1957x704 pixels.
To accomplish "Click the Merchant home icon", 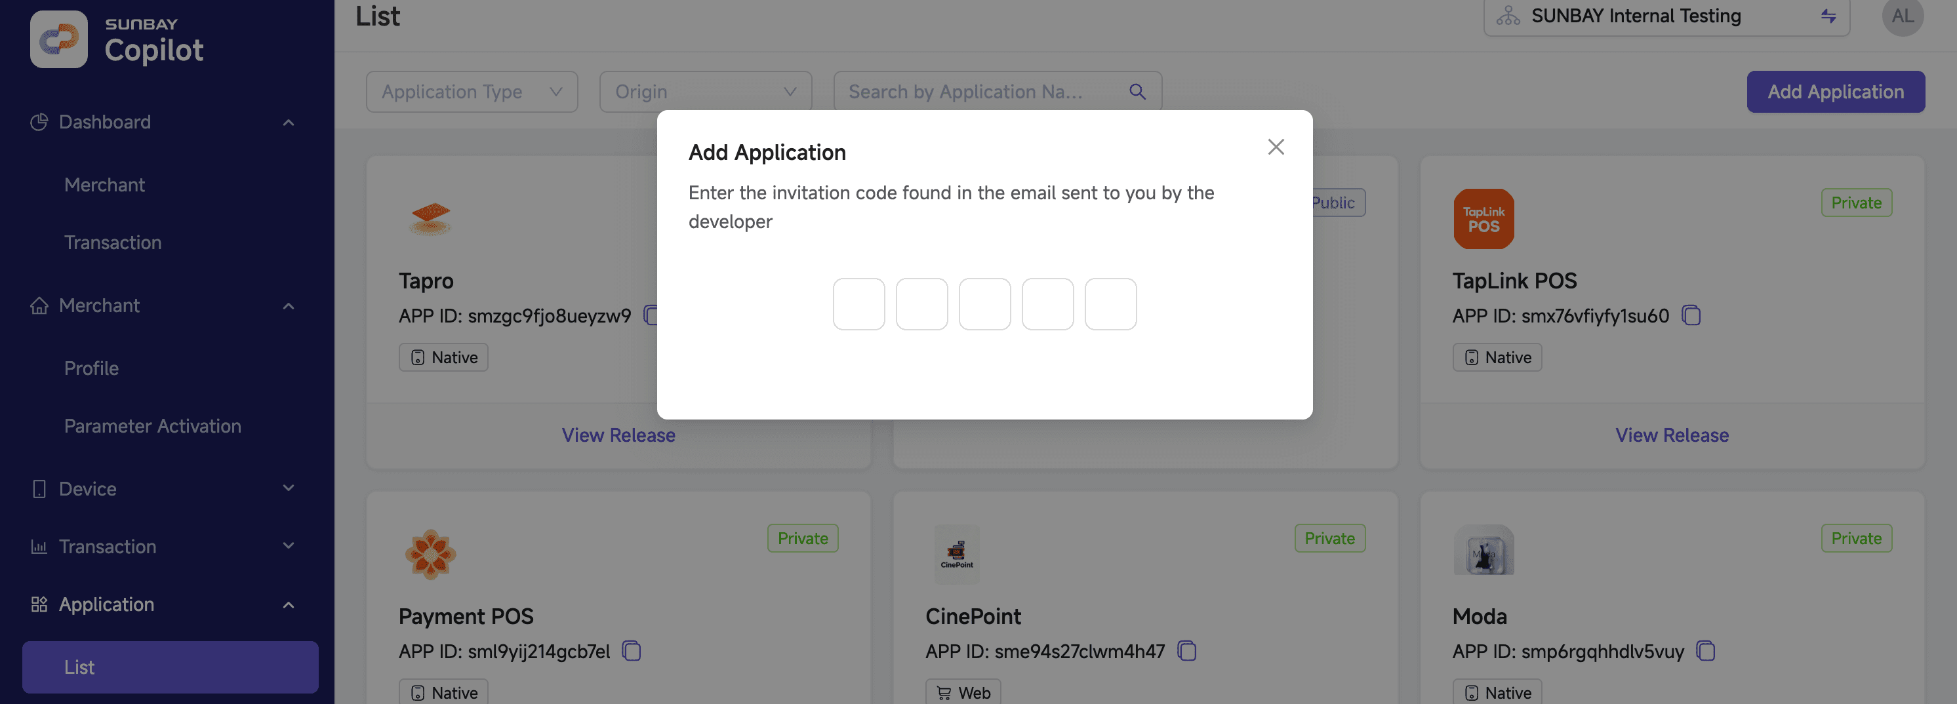I will pyautogui.click(x=39, y=305).
